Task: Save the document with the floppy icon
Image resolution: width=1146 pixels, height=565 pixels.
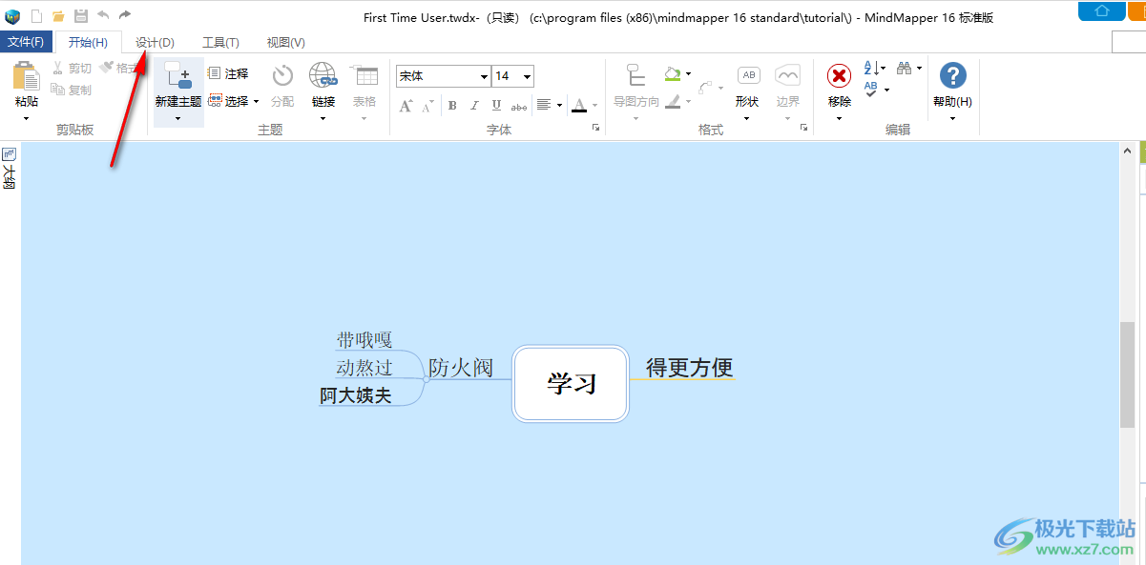Action: 81,16
